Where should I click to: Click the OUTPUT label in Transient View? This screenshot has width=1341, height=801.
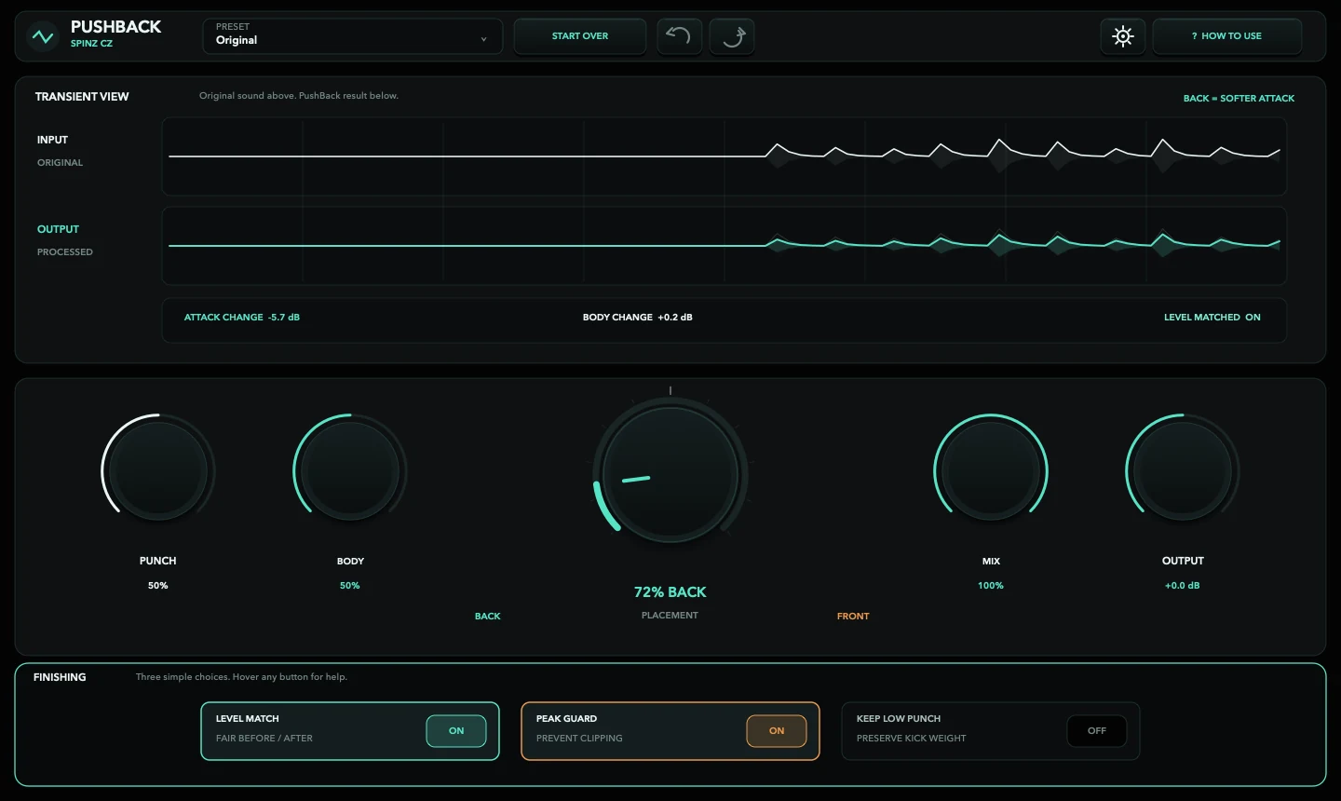coord(58,229)
